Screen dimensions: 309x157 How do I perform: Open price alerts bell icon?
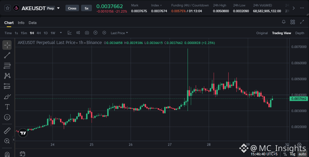(284, 22)
